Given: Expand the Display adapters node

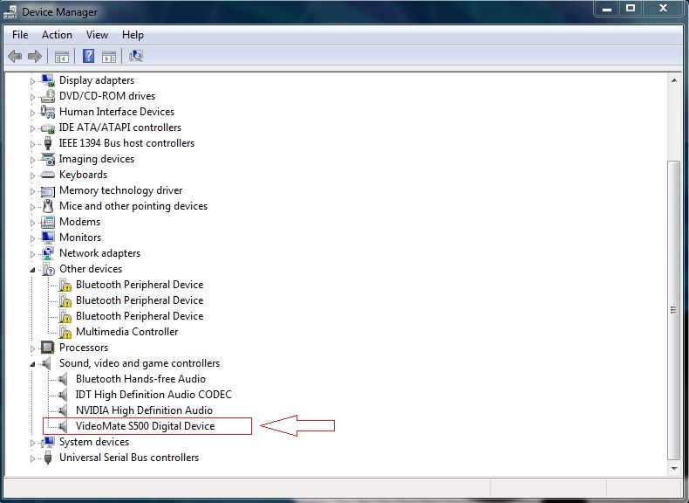Looking at the screenshot, I should click(32, 81).
